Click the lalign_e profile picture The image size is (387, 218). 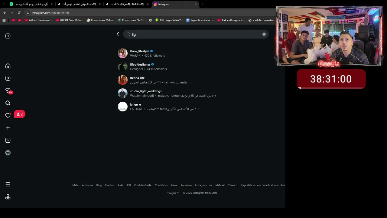[x=122, y=107]
